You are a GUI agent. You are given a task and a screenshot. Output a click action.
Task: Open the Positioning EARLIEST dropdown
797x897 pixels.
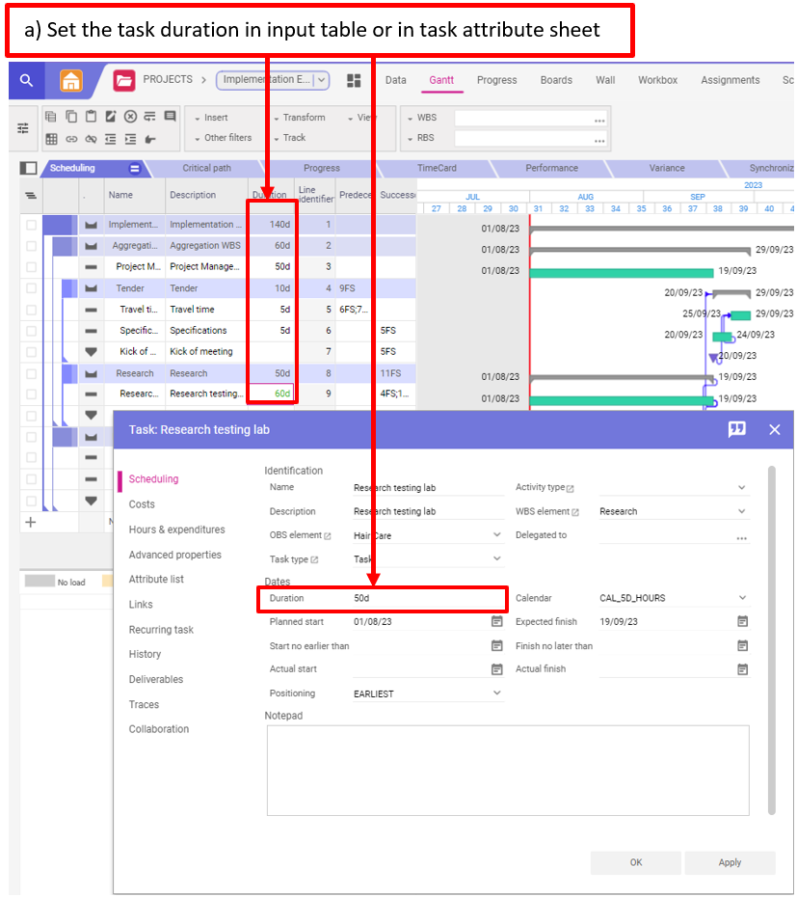point(497,693)
